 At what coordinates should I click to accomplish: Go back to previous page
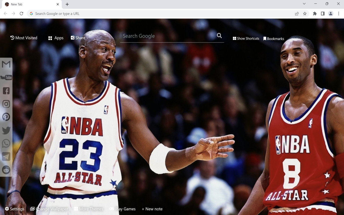[x=5, y=13]
